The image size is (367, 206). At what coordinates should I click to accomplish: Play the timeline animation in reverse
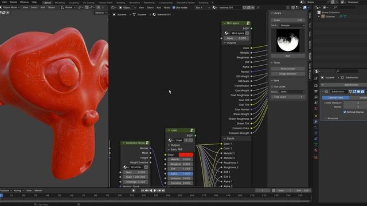click(151, 191)
